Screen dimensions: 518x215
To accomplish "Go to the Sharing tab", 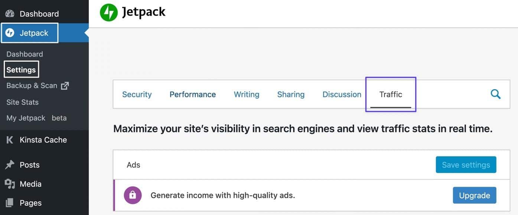I will (x=291, y=94).
